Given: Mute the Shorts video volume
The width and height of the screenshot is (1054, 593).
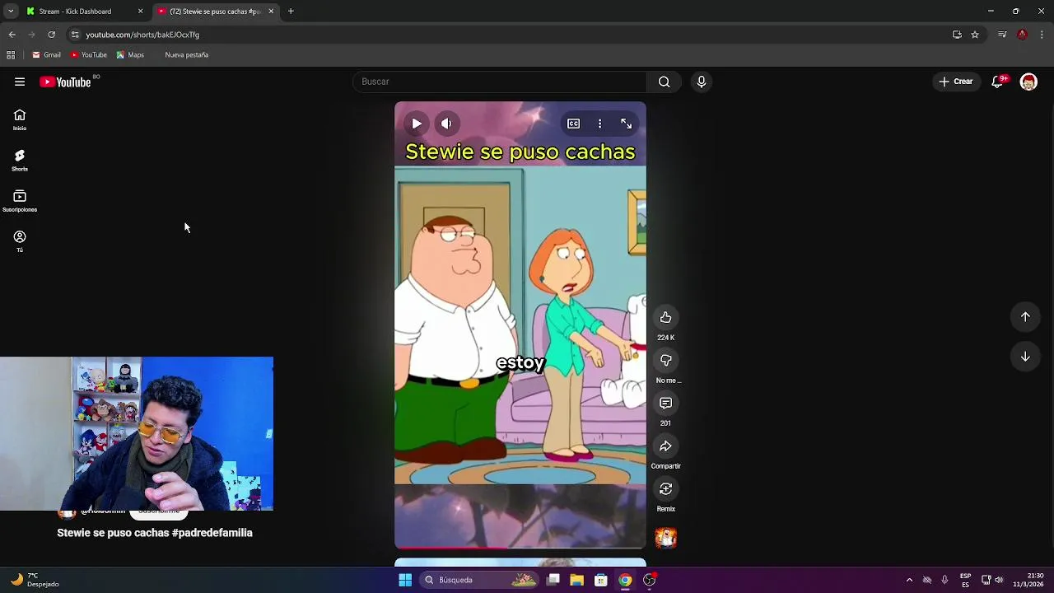Looking at the screenshot, I should pos(446,124).
